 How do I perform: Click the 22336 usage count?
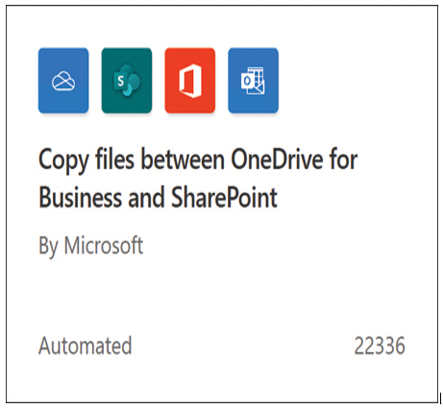pos(380,346)
